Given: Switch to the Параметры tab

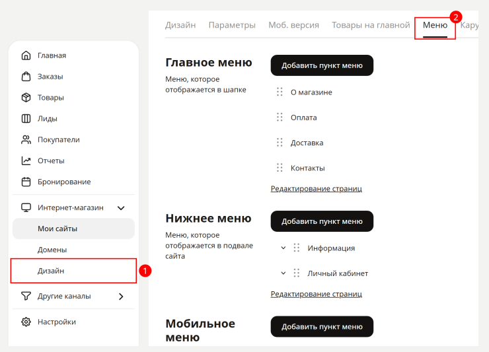Looking at the screenshot, I should (232, 25).
